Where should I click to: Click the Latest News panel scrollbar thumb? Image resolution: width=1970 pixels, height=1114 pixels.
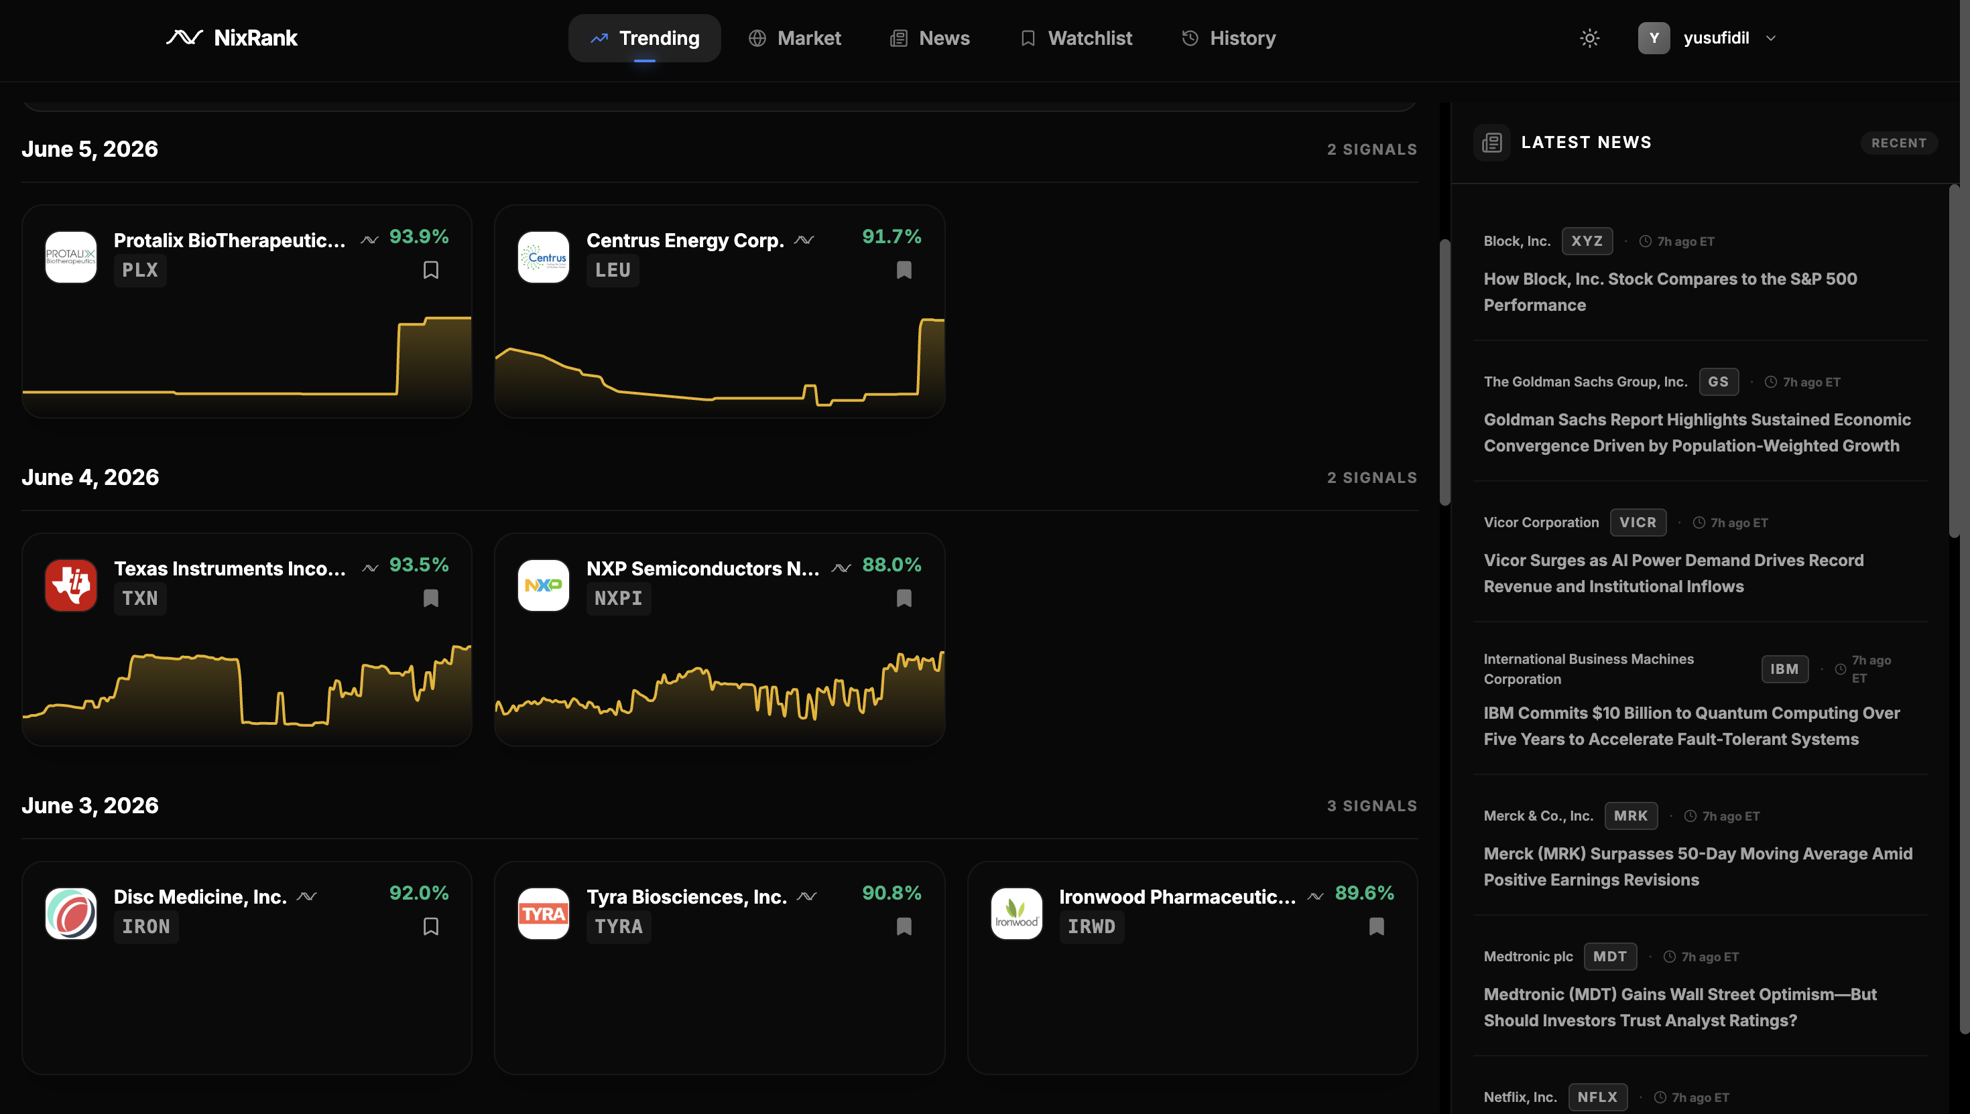(x=1954, y=360)
